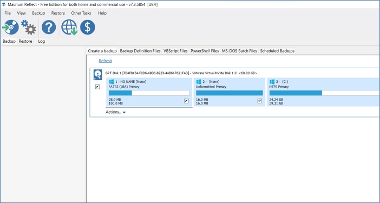Viewport: 380px width, 203px height.
Task: Click the '59.31 GB' total size value
Action: pos(276,103)
